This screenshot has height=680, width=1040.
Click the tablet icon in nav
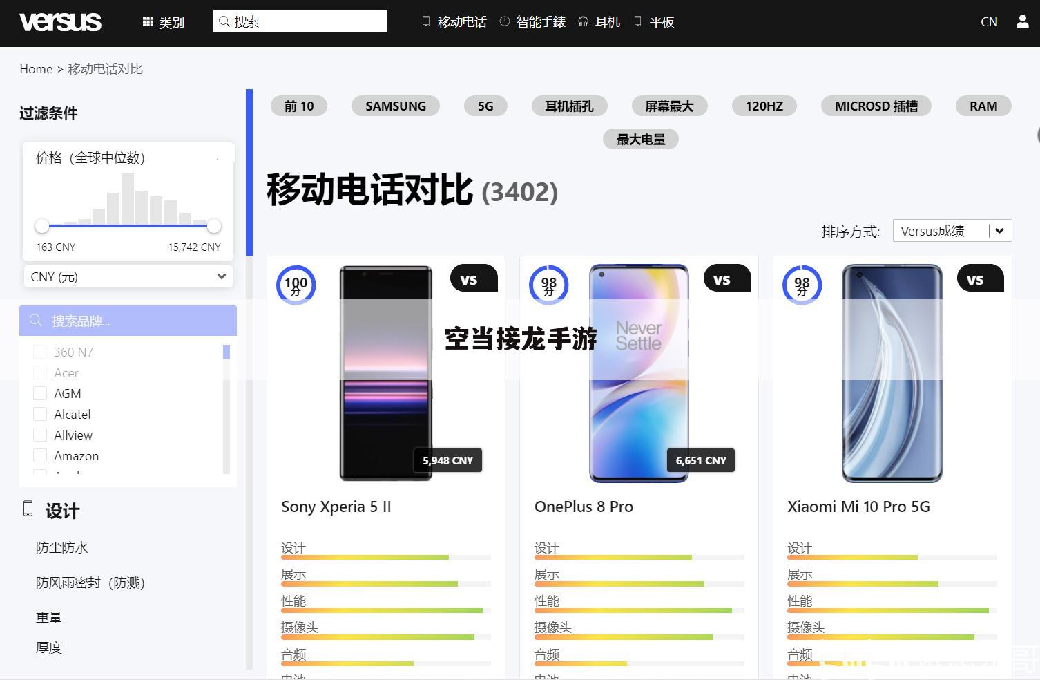pos(637,21)
